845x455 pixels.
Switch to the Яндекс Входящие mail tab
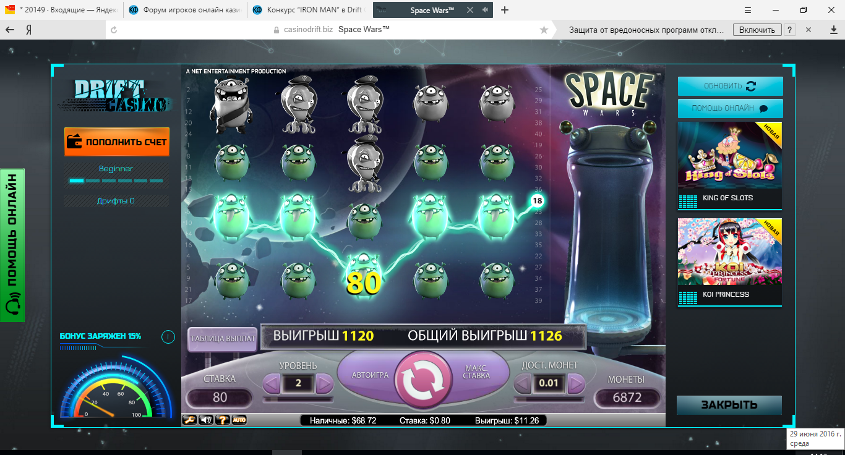coord(62,10)
